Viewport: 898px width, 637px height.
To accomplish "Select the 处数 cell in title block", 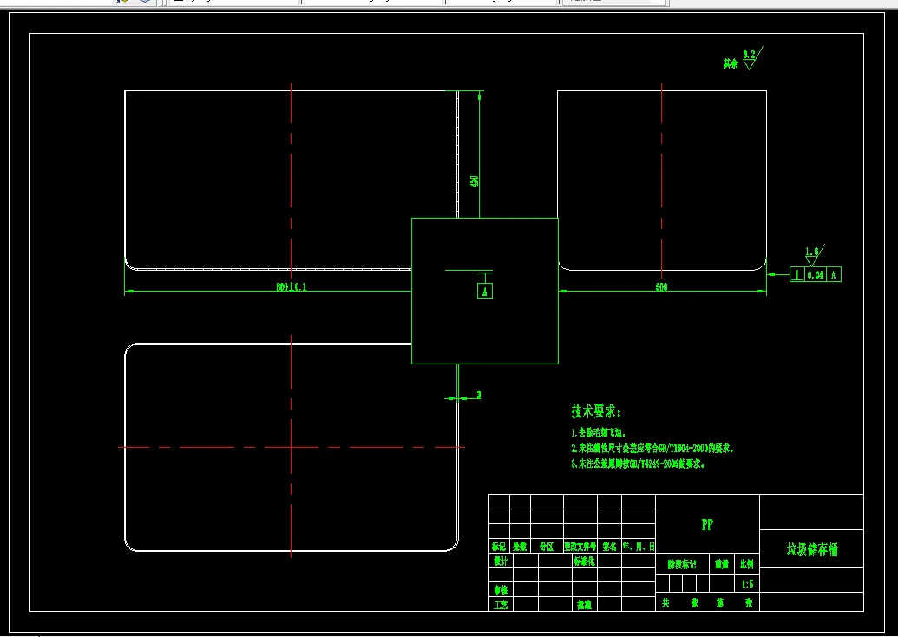I will 520,547.
